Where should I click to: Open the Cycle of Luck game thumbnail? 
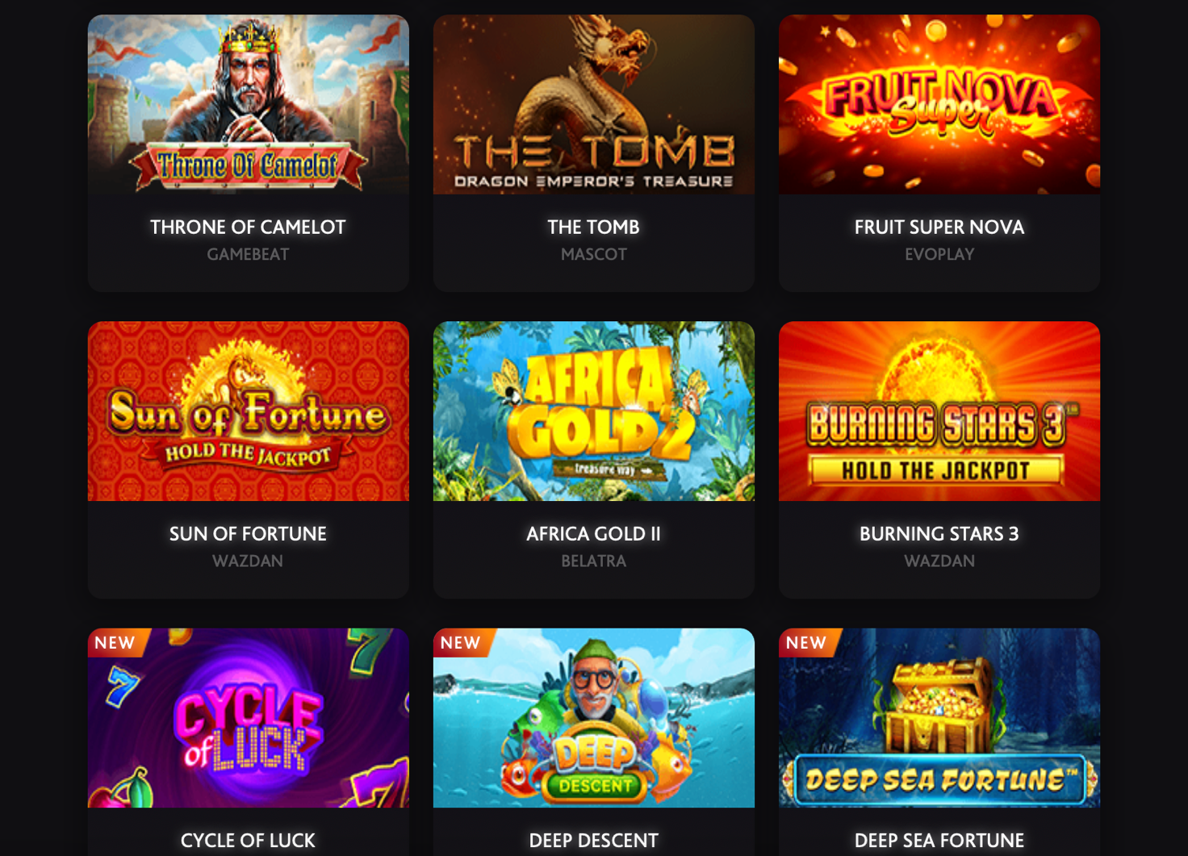248,718
